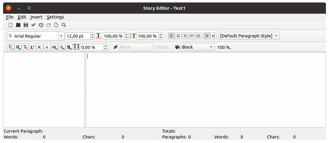Expand the Default Paragraph Style dropdown

276,36
